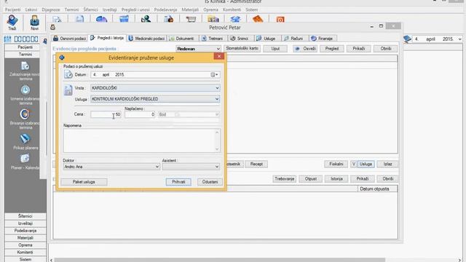The image size is (466, 262).
Task: Switch to the Dokumenti tab
Action: click(182, 39)
